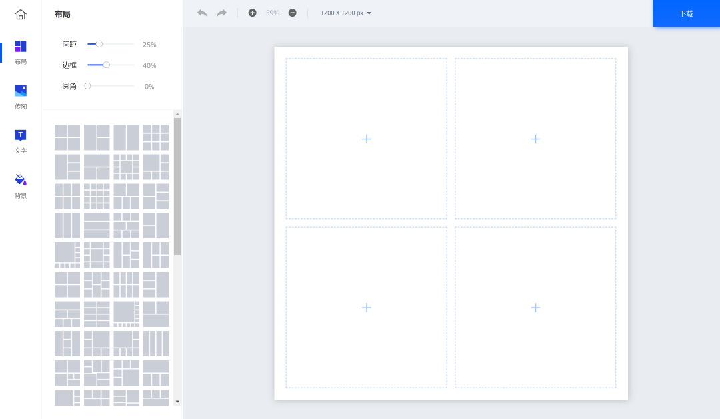Click the 下载 download button
This screenshot has height=419, width=720.
coord(686,13)
